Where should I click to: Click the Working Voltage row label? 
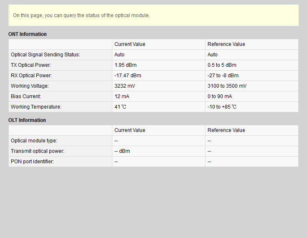pyautogui.click(x=30, y=86)
